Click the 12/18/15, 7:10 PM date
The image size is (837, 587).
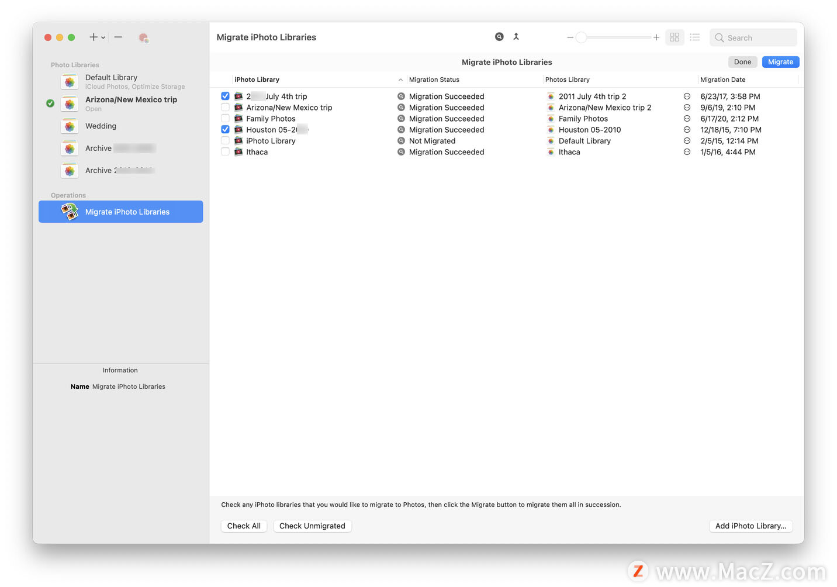[731, 130]
